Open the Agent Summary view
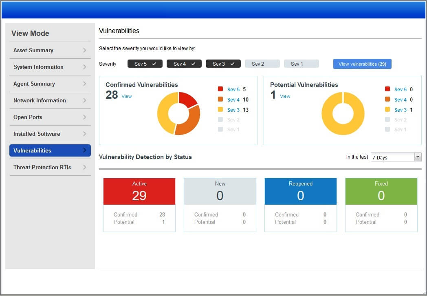Screen dimensions: 427x296 (50, 84)
